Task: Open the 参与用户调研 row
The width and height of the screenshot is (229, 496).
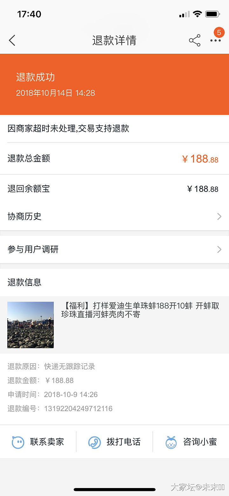Action: (x=114, y=249)
